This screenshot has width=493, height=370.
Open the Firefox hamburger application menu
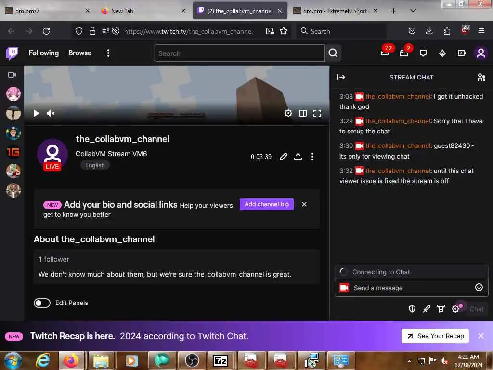481,31
